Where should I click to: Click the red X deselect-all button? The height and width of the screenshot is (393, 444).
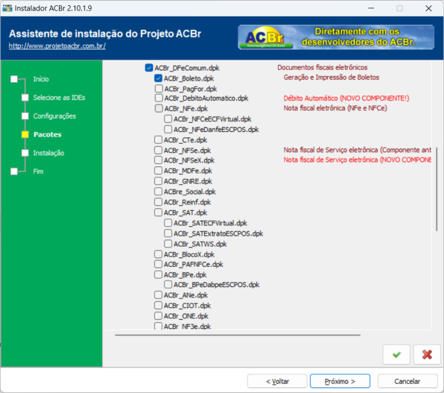click(427, 355)
